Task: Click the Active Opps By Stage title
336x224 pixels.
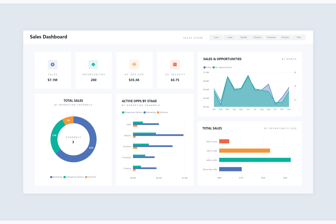Action: [x=139, y=101]
